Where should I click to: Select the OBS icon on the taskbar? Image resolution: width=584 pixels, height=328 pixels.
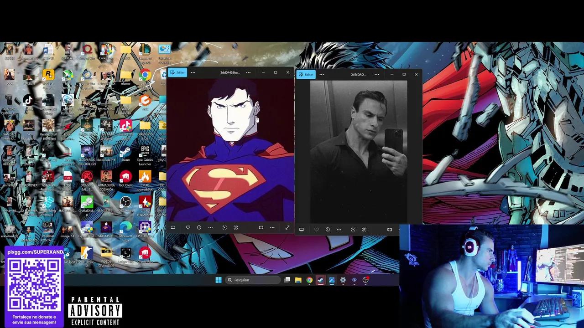click(x=365, y=280)
